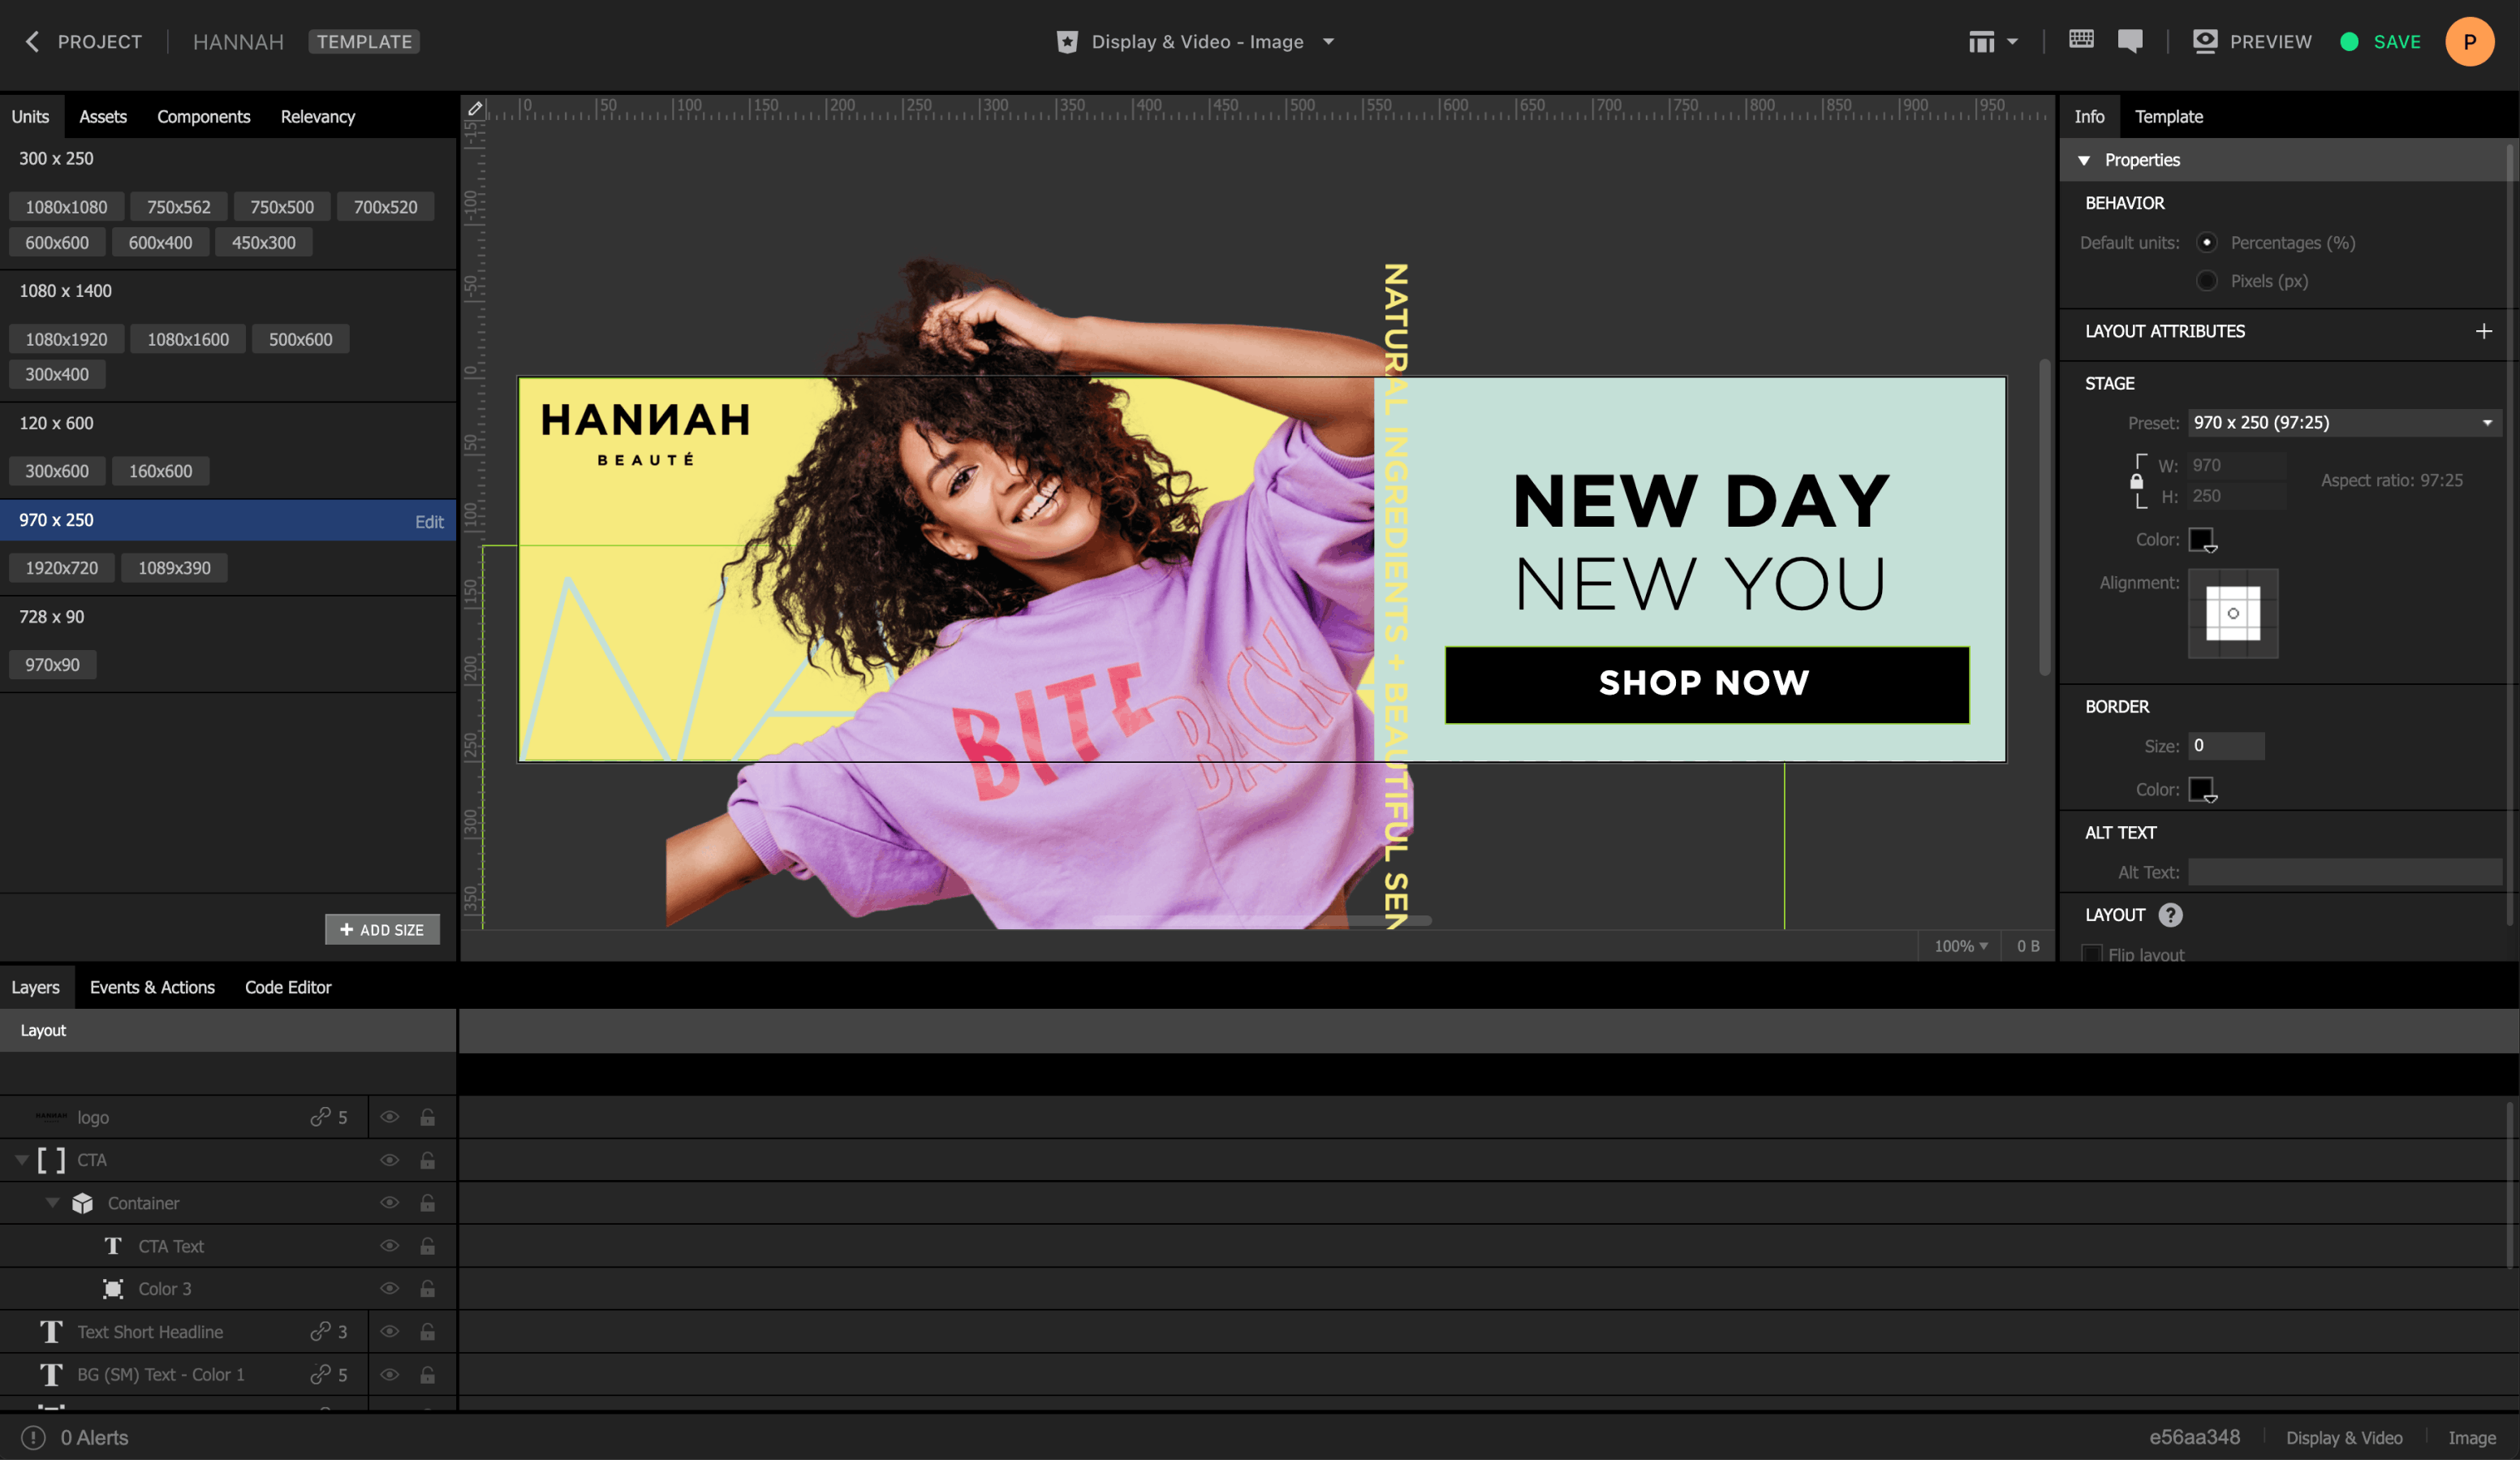Screen dimensions: 2520x1460
Task: Open the comments speech bubble icon
Action: click(2130, 41)
